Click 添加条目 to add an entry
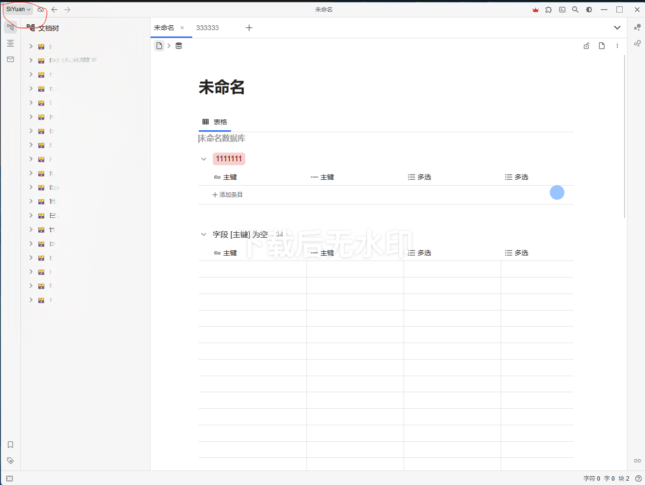 pos(227,195)
